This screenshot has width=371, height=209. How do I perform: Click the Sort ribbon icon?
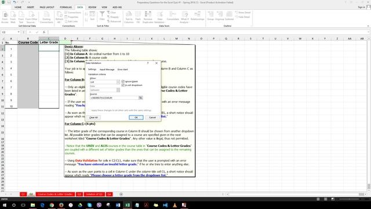92,16
